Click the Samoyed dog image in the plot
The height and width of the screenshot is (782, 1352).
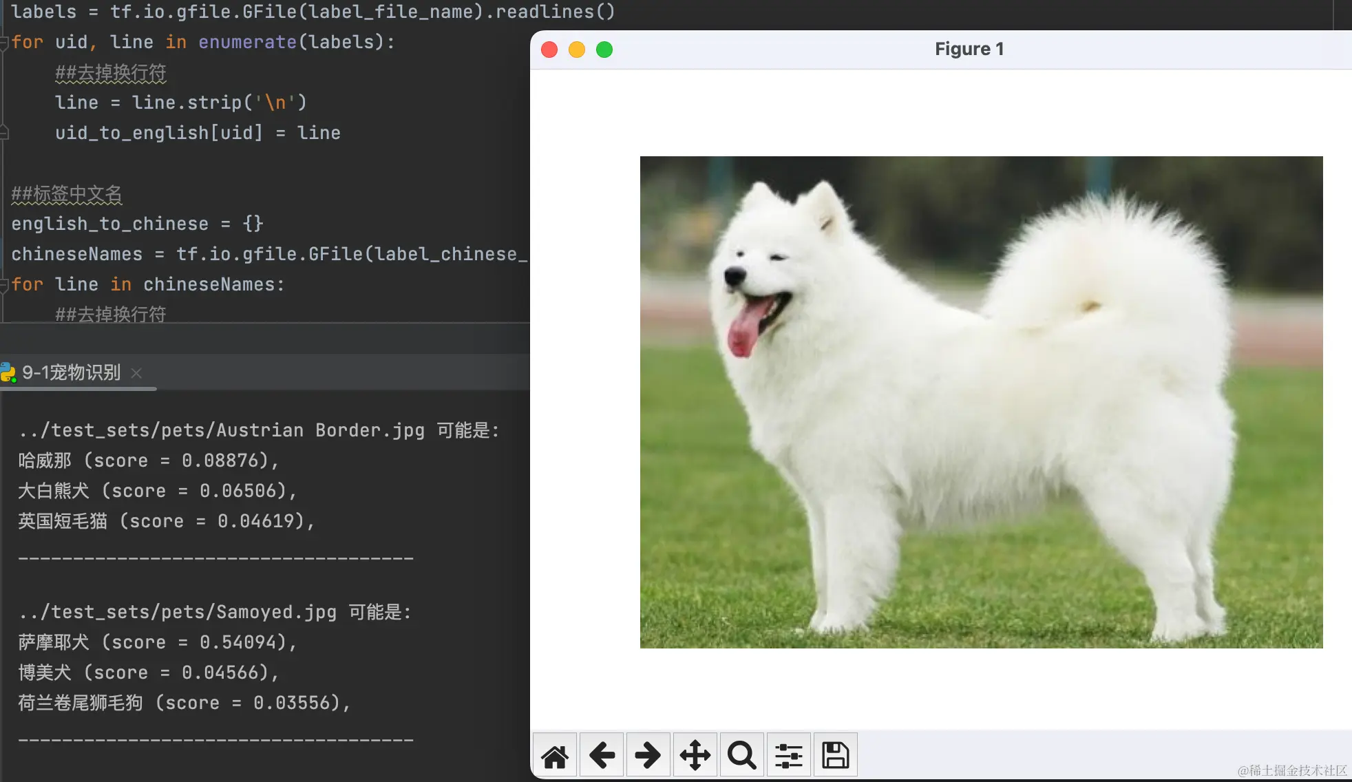coord(981,402)
